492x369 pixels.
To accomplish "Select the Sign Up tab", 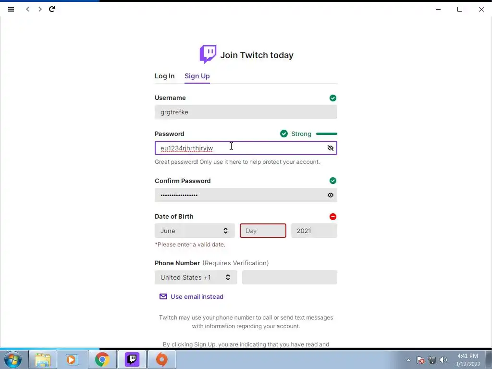I will (x=197, y=76).
